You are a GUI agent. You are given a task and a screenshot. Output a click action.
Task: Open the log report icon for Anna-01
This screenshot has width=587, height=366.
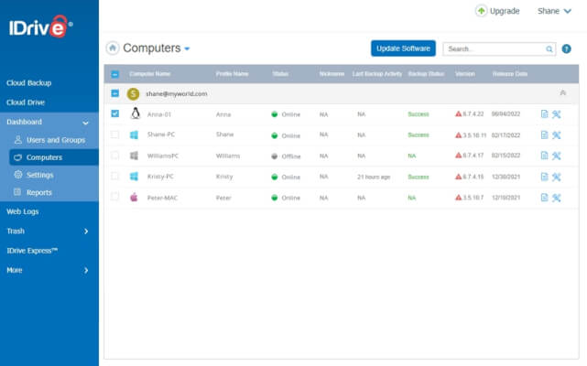coord(544,114)
